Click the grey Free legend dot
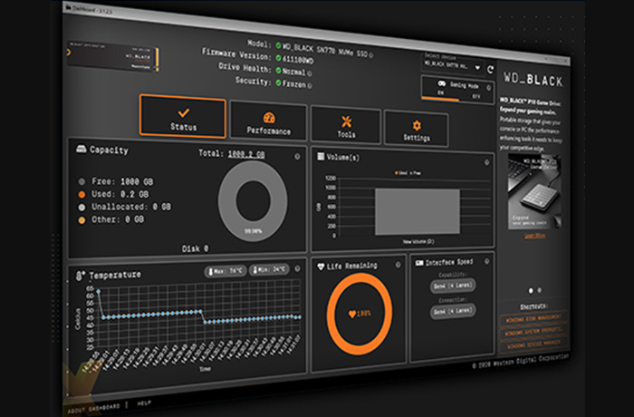Image resolution: width=634 pixels, height=417 pixels. pos(82,181)
